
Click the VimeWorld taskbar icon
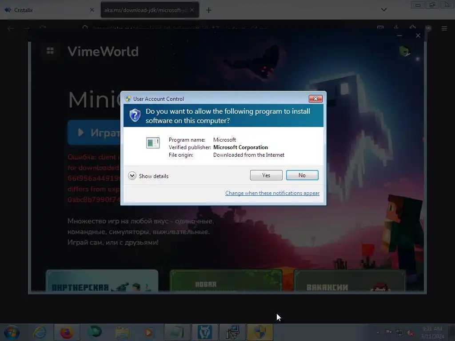pyautogui.click(x=204, y=332)
